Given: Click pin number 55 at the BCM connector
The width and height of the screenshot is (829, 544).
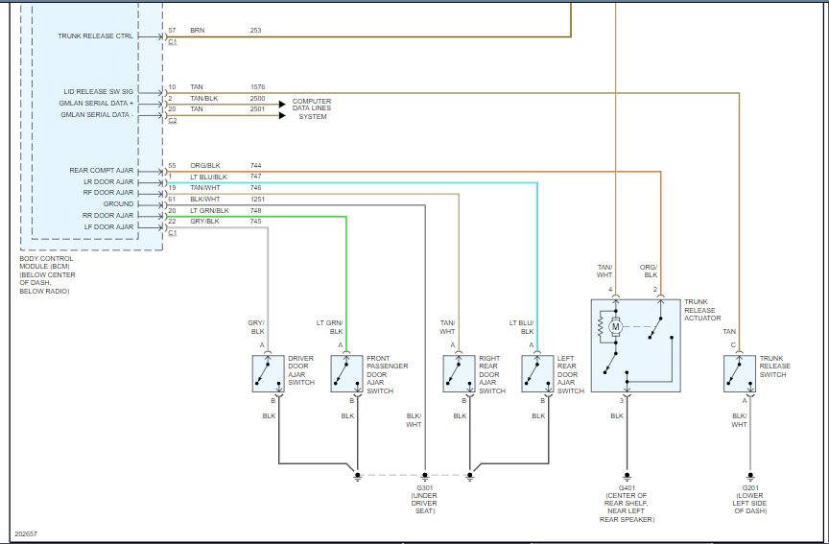Looking at the screenshot, I should point(173,165).
